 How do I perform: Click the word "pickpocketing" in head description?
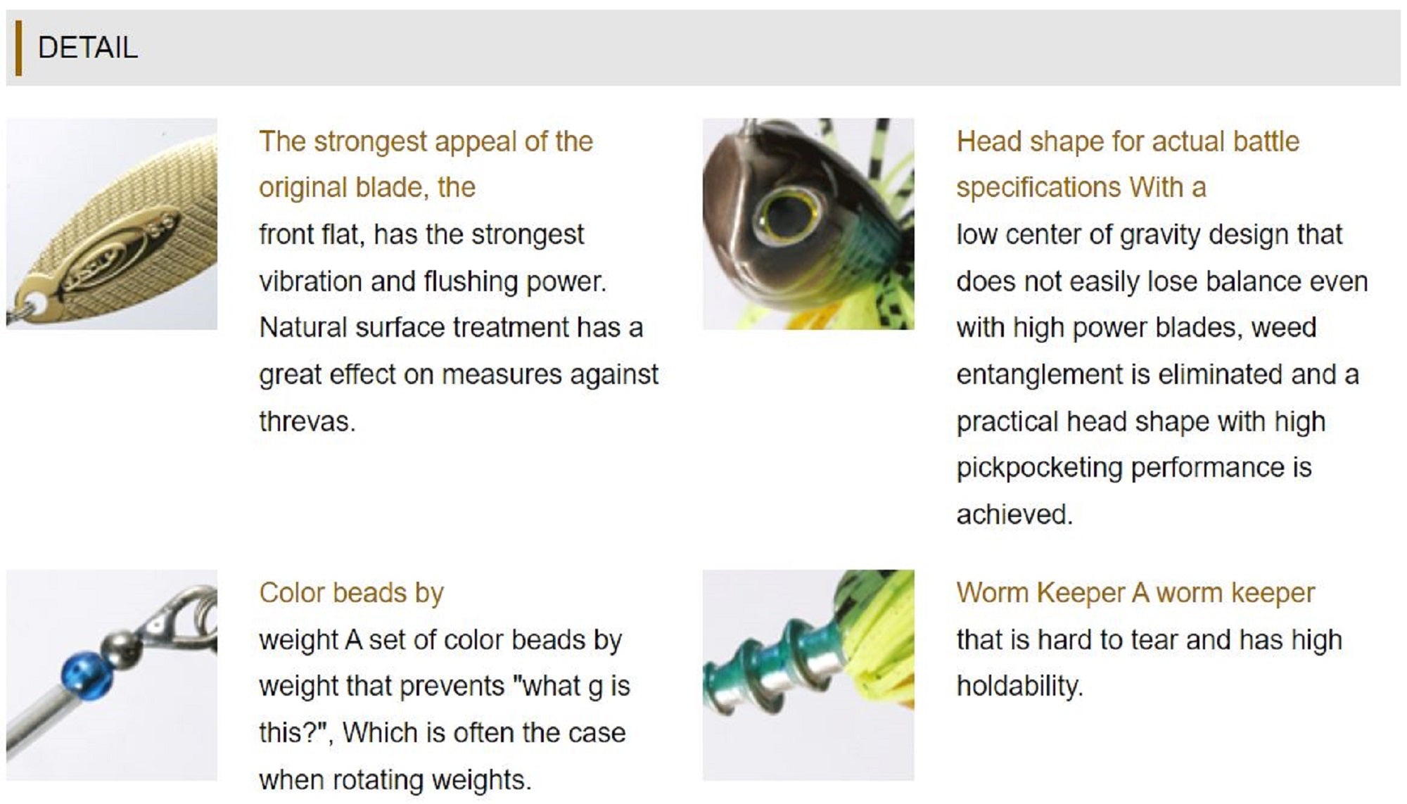(1038, 468)
